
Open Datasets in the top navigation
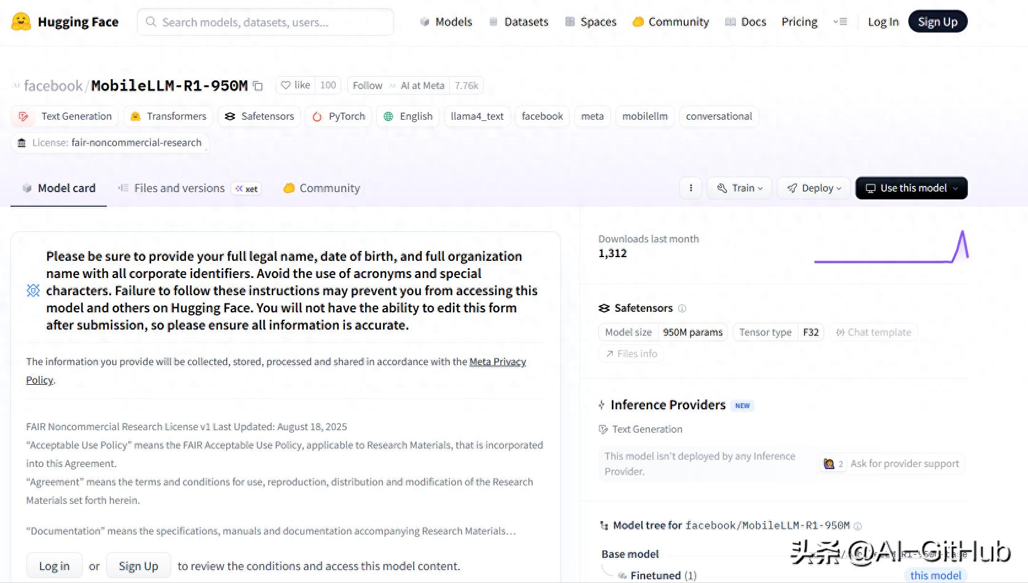pos(519,22)
